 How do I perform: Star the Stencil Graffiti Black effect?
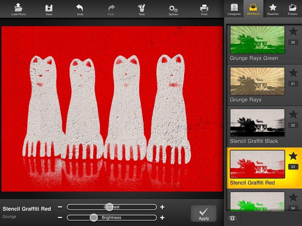293,114
